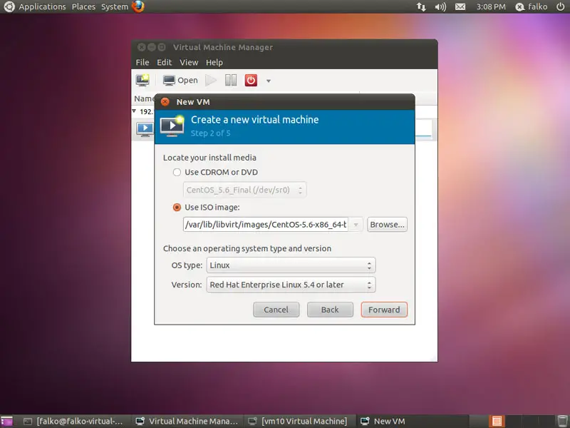Viewport: 570px width, 428px height.
Task: Open the Trash icon in bottom panel
Action: point(562,421)
